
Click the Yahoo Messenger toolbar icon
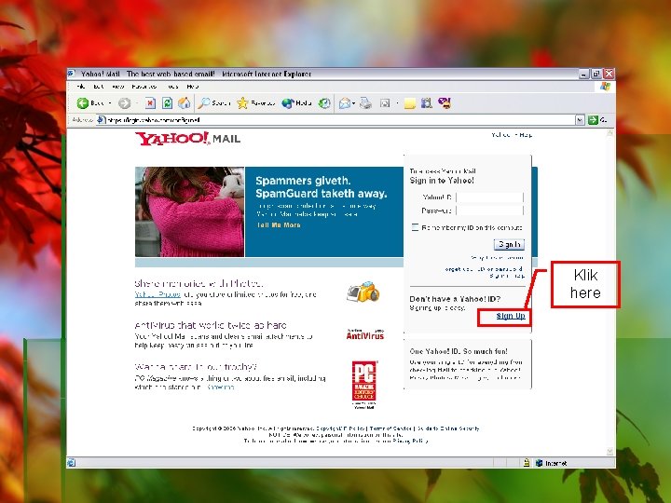(445, 103)
